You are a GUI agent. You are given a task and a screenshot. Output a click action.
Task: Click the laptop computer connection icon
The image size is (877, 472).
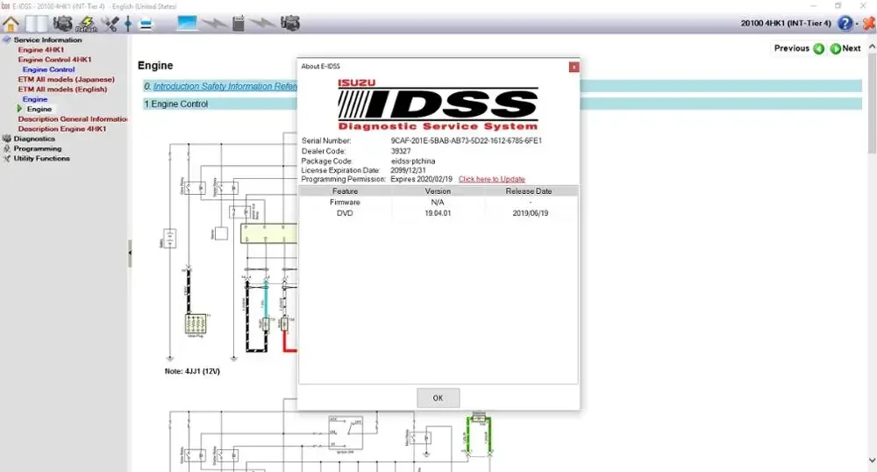pyautogui.click(x=186, y=23)
